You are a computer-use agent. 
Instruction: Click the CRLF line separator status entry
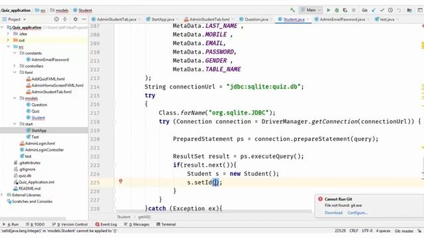(354, 231)
